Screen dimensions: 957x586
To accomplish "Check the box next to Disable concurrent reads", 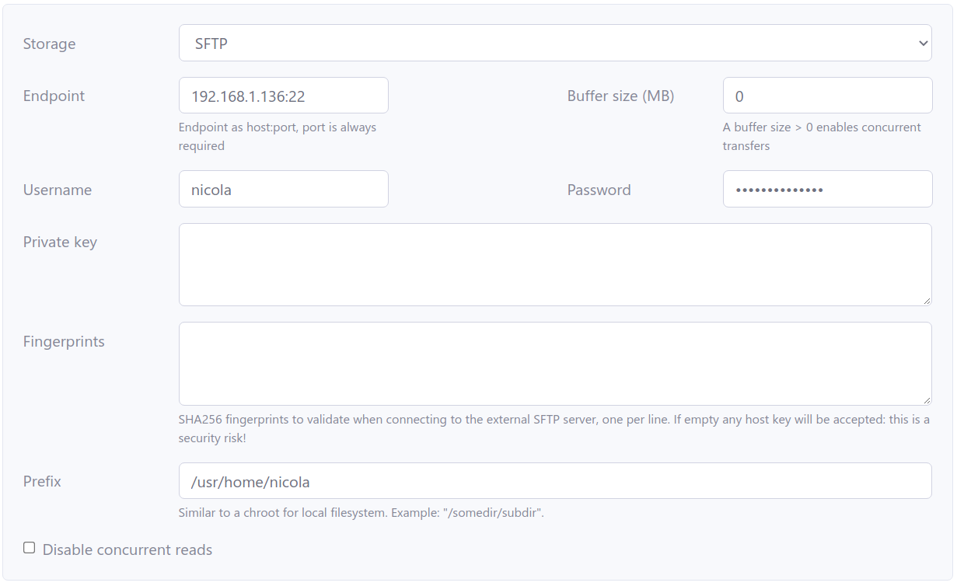I will coord(29,547).
